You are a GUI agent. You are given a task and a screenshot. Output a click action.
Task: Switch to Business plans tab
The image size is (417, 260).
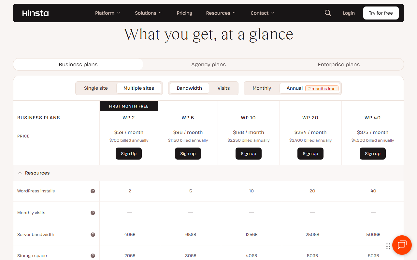[78, 64]
